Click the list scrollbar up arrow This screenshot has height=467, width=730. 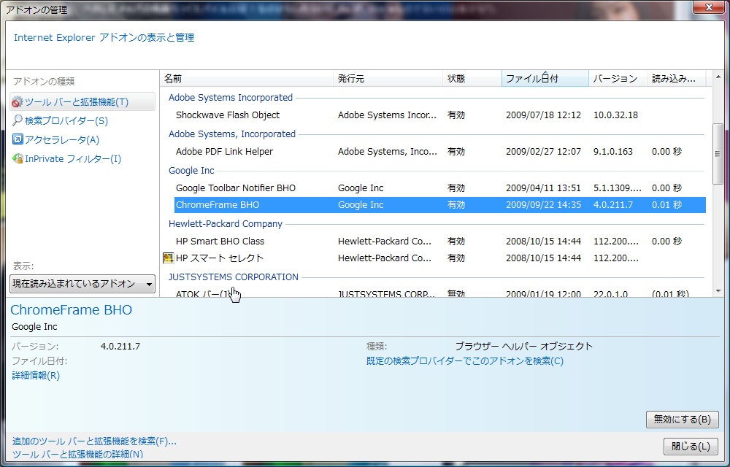coord(718,77)
